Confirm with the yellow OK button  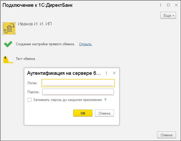coord(83,113)
